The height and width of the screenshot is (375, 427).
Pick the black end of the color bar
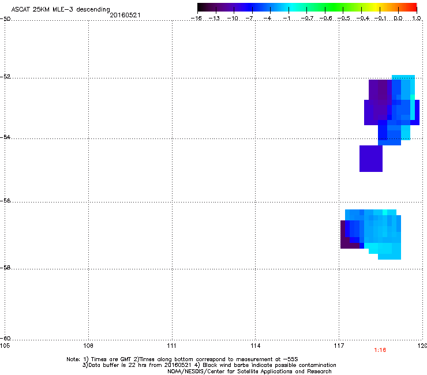pos(201,7)
